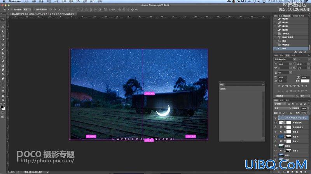The height and width of the screenshot is (174, 311).
Task: Select the Pen tool
Action: pos(3,79)
